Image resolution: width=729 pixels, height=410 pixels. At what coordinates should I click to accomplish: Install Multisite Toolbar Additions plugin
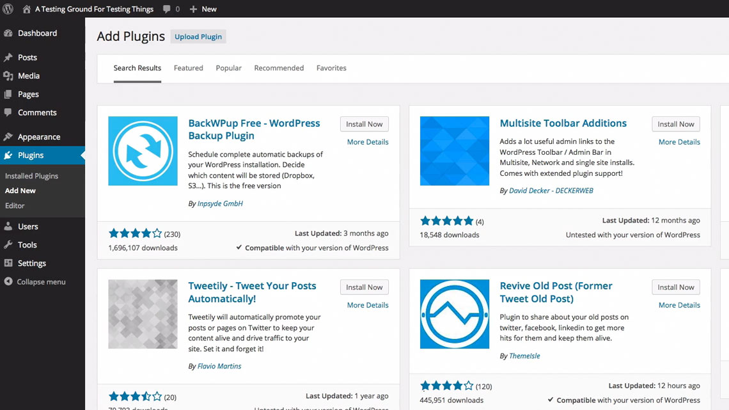tap(675, 124)
